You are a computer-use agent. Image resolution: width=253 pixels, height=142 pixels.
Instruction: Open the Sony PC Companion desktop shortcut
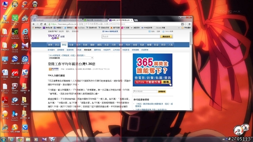[x=15, y=116]
